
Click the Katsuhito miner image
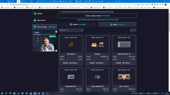pyautogui.click(x=71, y=44)
